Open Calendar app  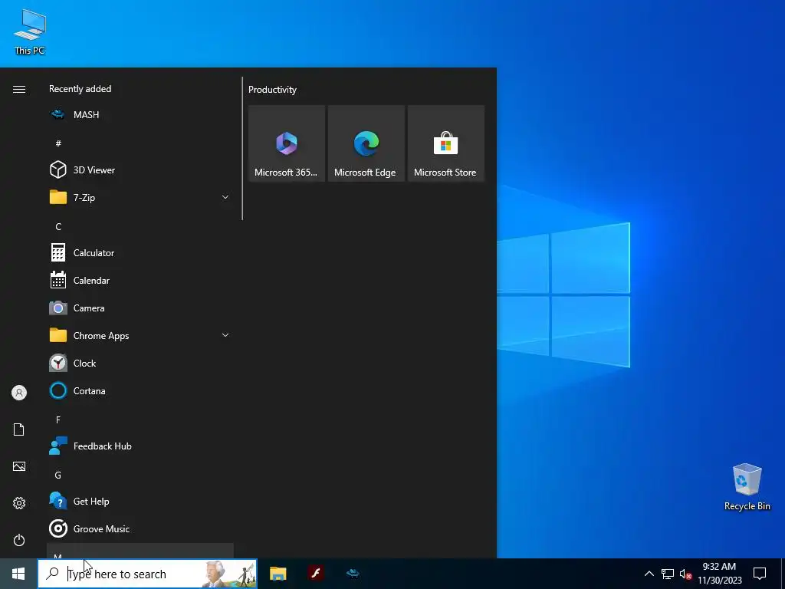click(140, 281)
